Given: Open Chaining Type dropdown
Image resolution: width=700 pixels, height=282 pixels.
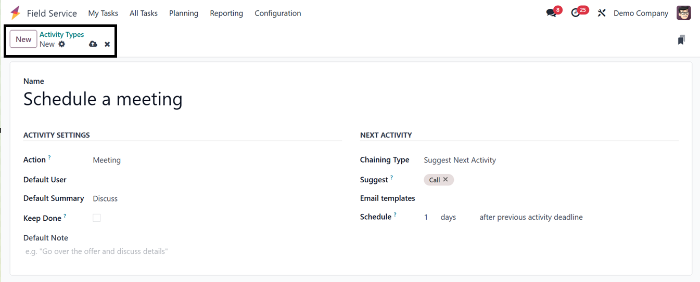Looking at the screenshot, I should pyautogui.click(x=550, y=160).
